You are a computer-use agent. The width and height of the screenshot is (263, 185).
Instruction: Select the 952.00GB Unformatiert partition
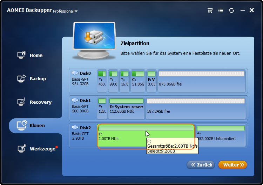coord(221,136)
